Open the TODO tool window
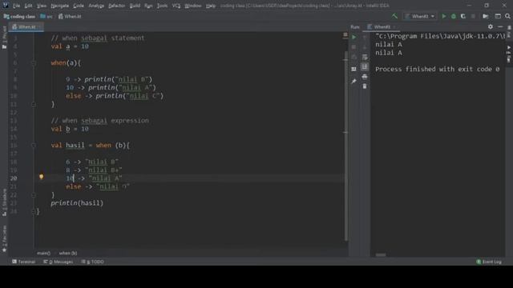Image resolution: width=513 pixels, height=288 pixels. click(x=93, y=262)
